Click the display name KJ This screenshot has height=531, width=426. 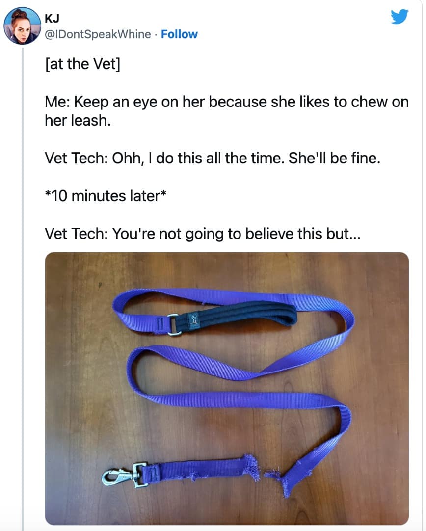pos(52,19)
